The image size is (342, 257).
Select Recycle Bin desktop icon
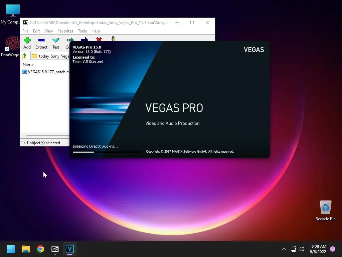(325, 210)
